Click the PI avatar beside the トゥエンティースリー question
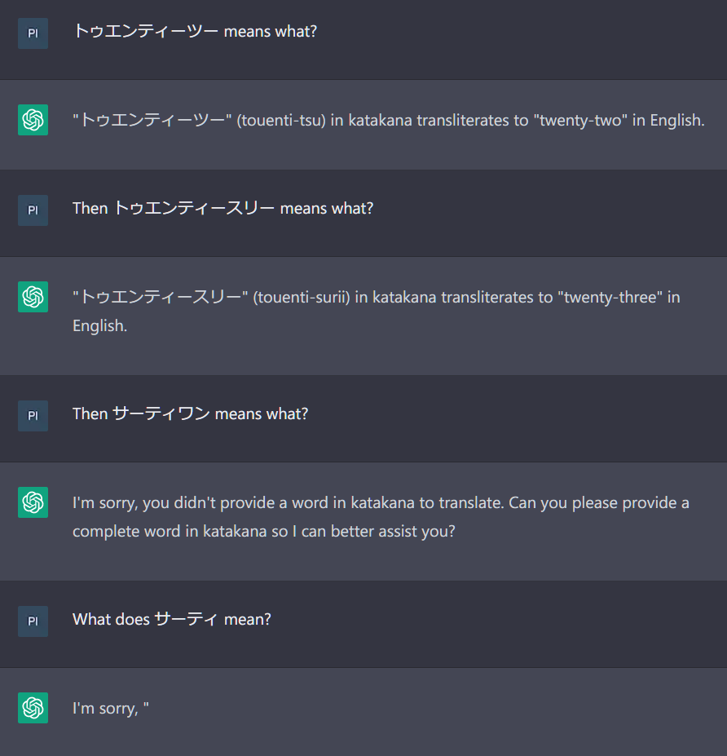 (33, 210)
